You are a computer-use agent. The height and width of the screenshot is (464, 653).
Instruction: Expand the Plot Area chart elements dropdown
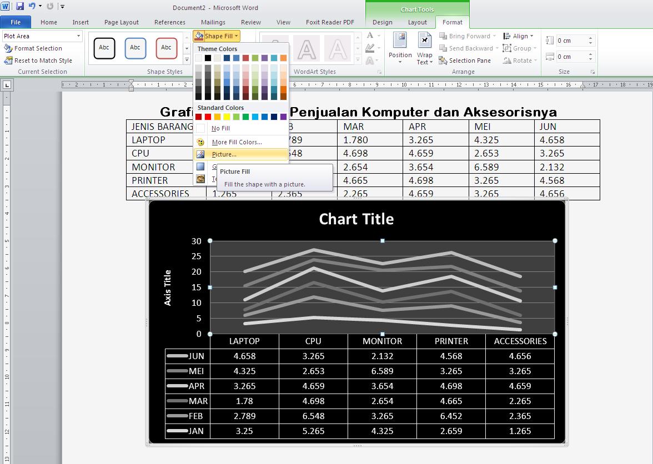[78, 36]
